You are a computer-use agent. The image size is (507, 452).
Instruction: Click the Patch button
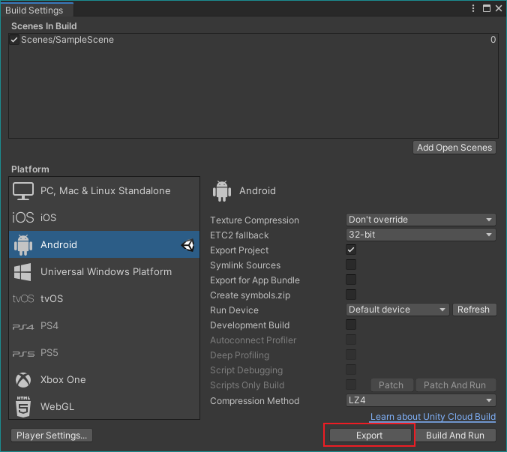391,385
